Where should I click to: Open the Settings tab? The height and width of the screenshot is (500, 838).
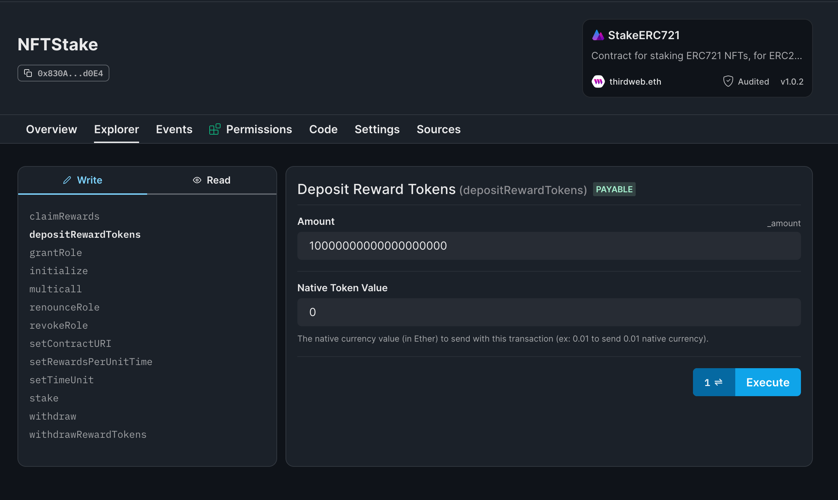(x=377, y=129)
